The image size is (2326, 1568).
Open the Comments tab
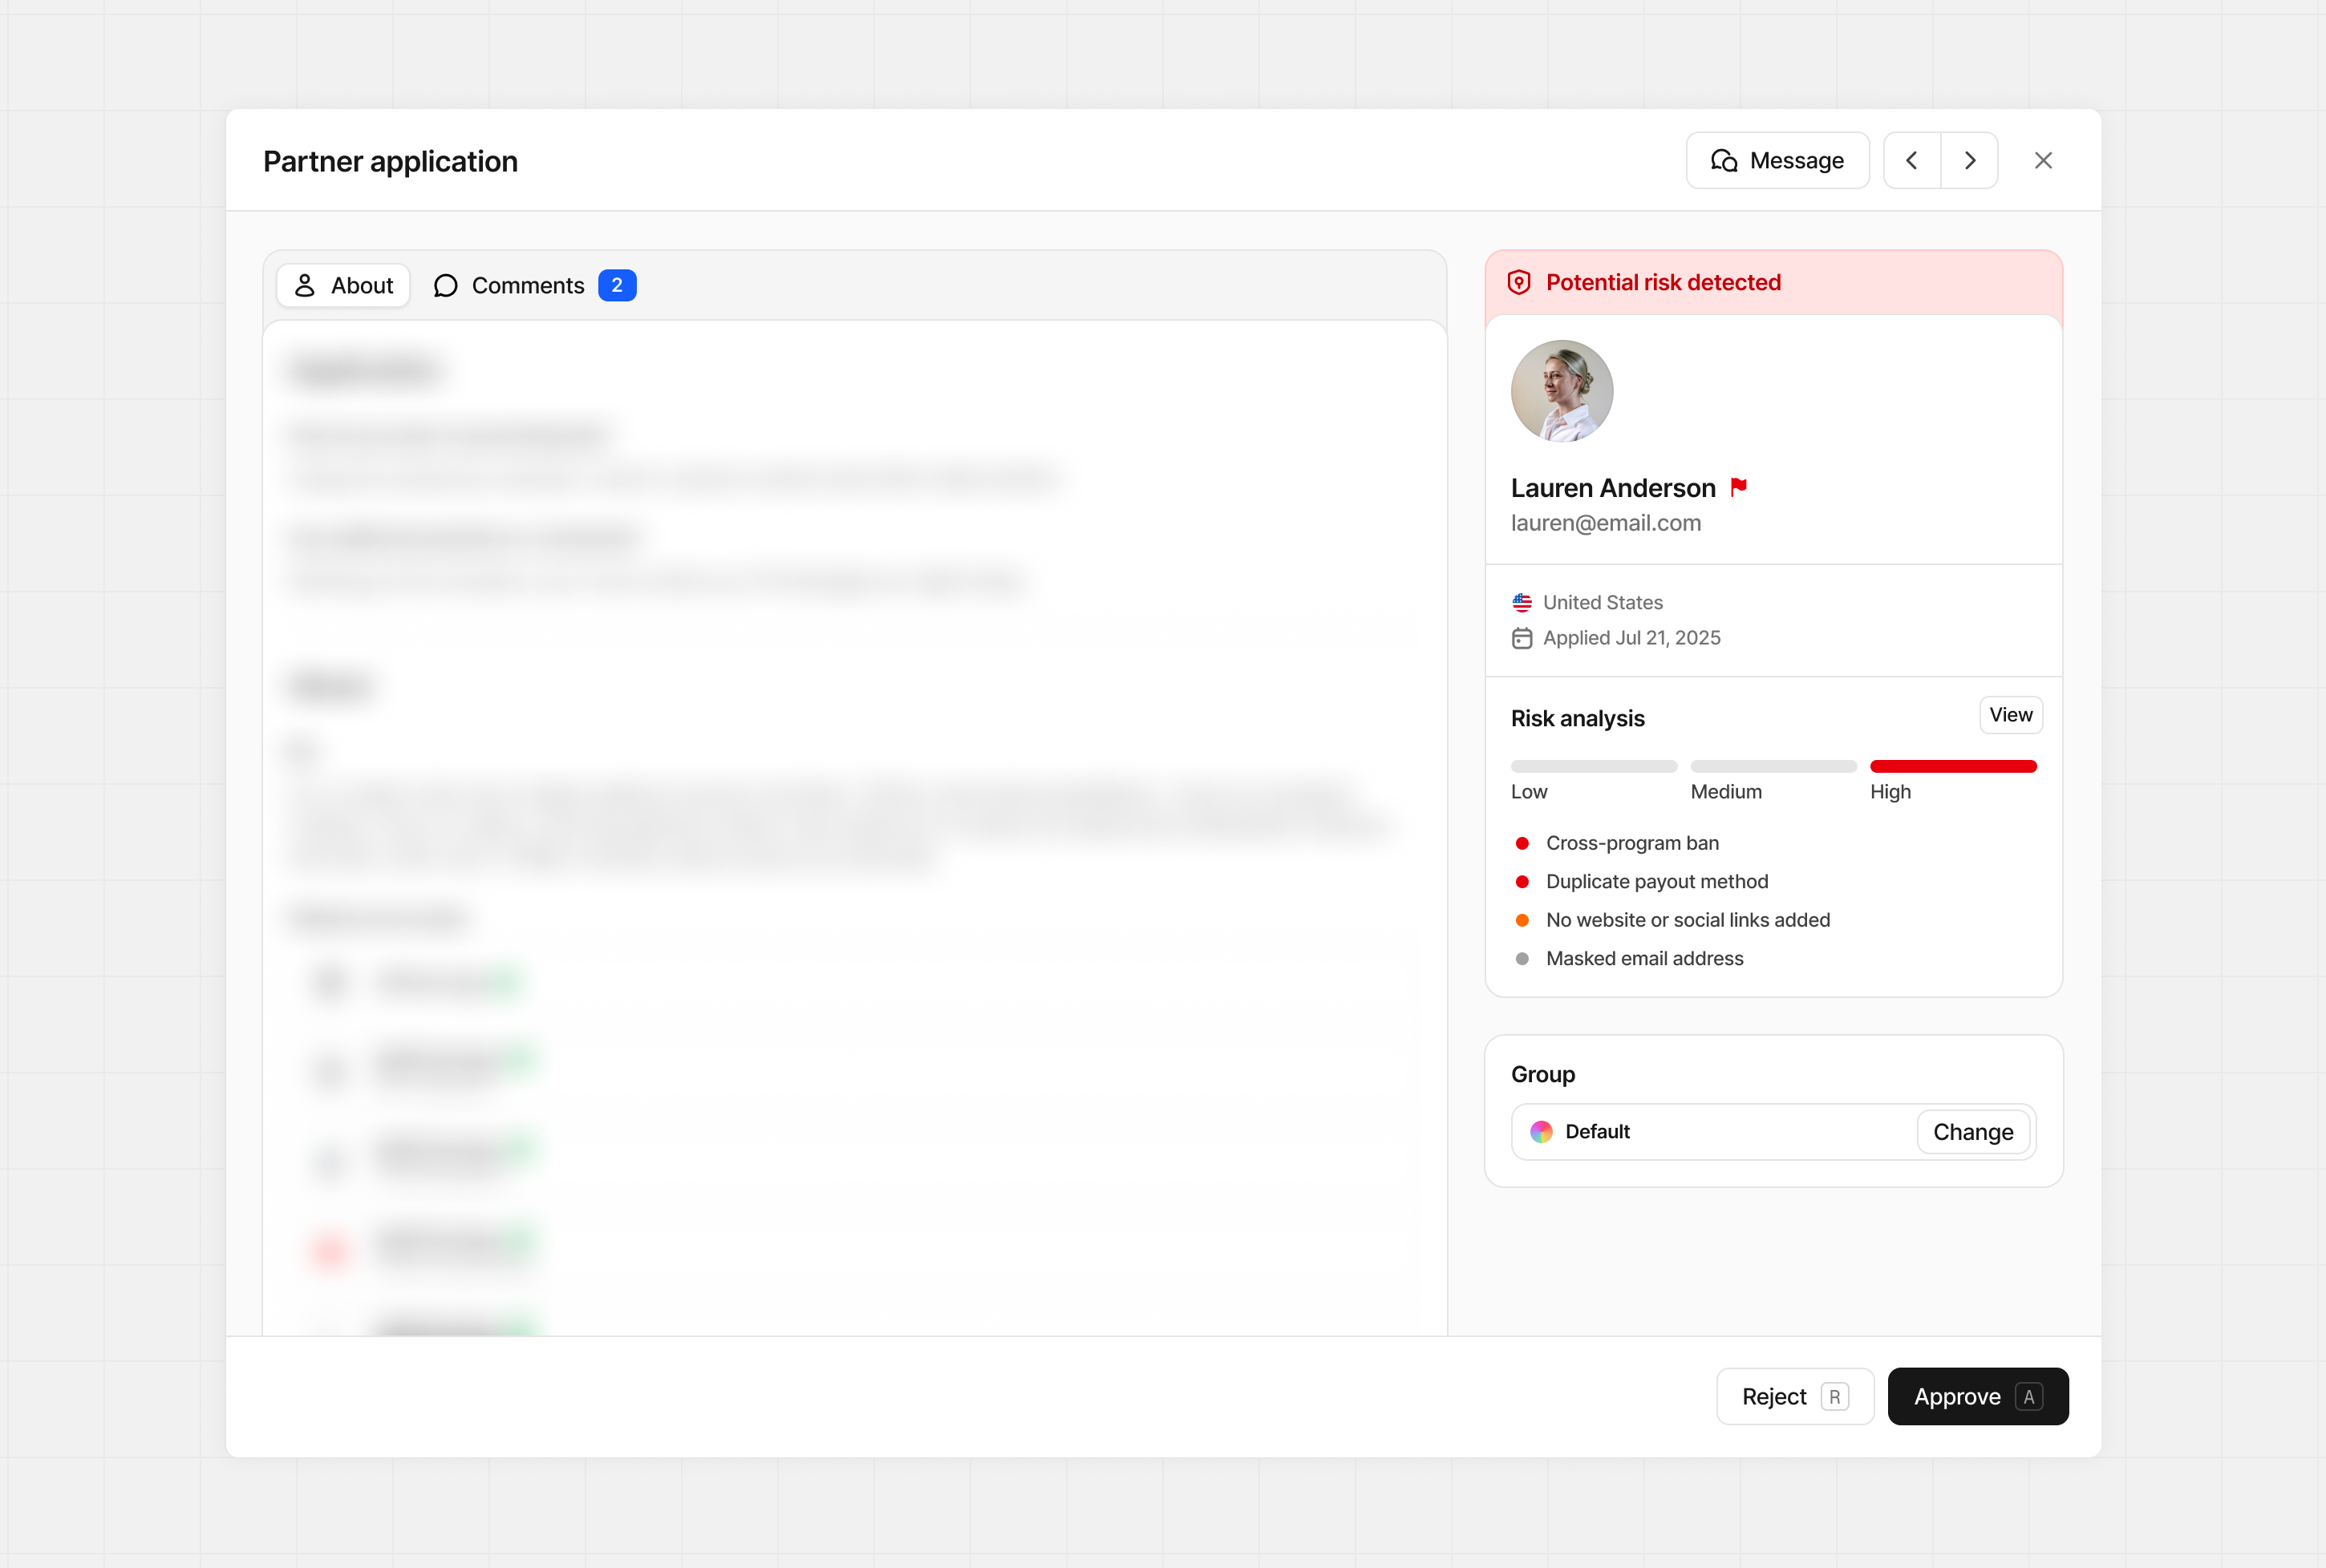pos(527,286)
